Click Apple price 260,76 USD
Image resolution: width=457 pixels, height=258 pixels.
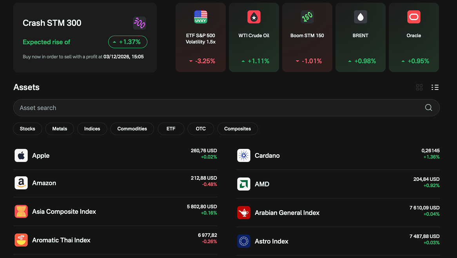(x=204, y=151)
